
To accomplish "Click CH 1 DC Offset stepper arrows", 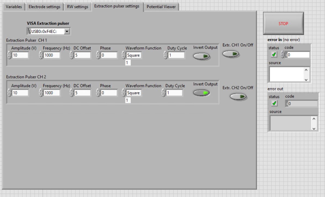I will pyautogui.click(x=72, y=55).
